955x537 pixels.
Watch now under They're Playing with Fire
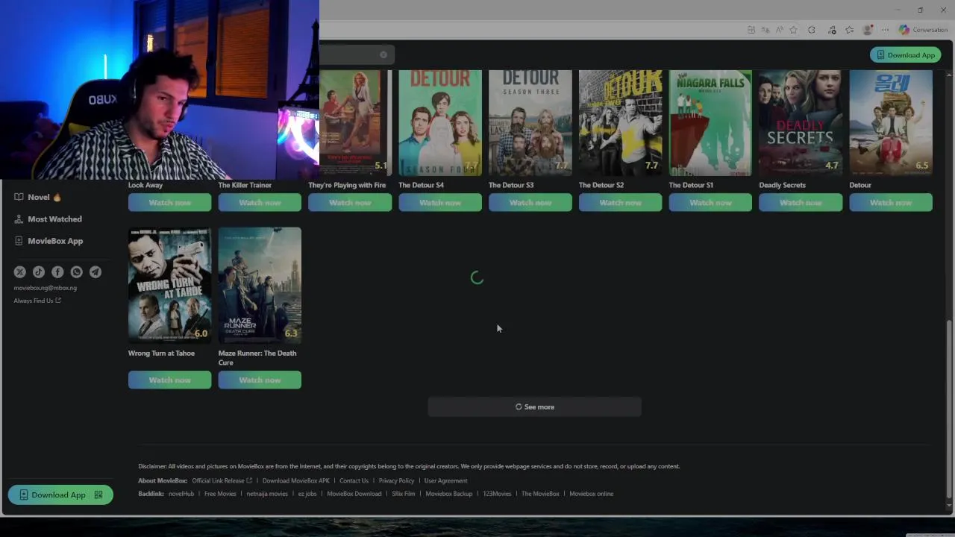point(350,202)
